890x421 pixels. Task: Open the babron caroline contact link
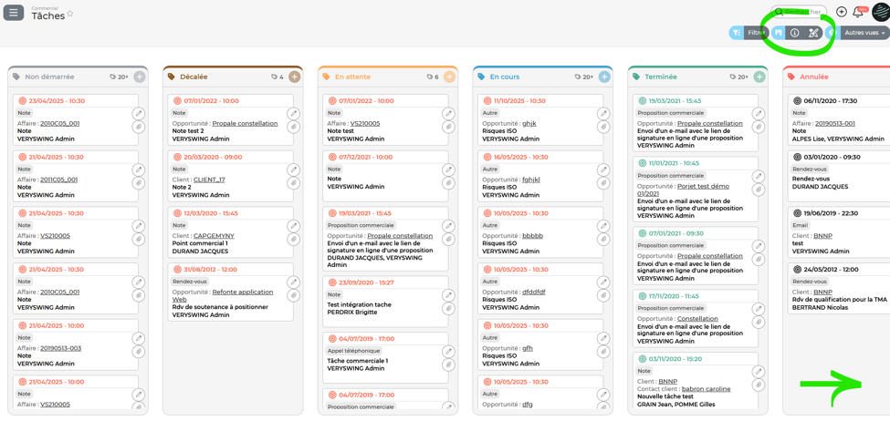707,389
